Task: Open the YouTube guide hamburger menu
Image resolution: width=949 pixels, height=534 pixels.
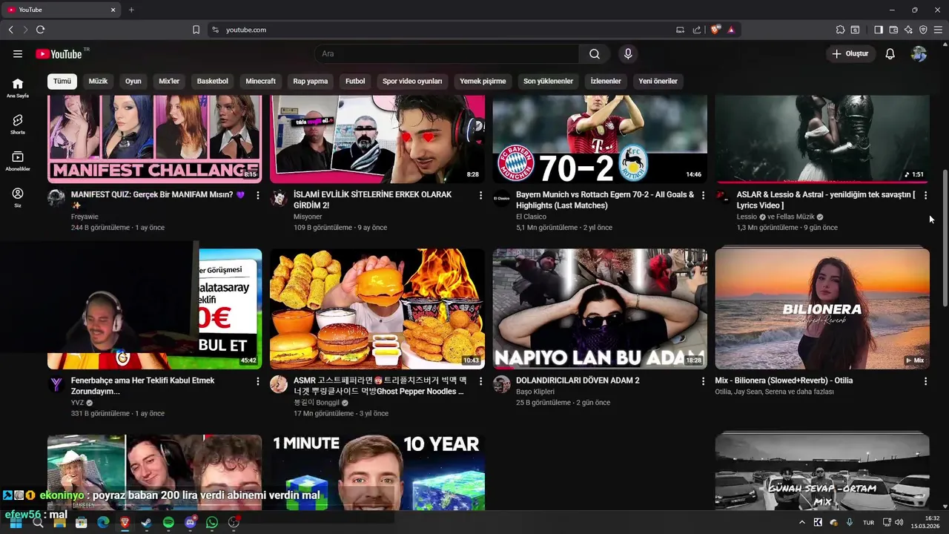Action: pyautogui.click(x=18, y=53)
